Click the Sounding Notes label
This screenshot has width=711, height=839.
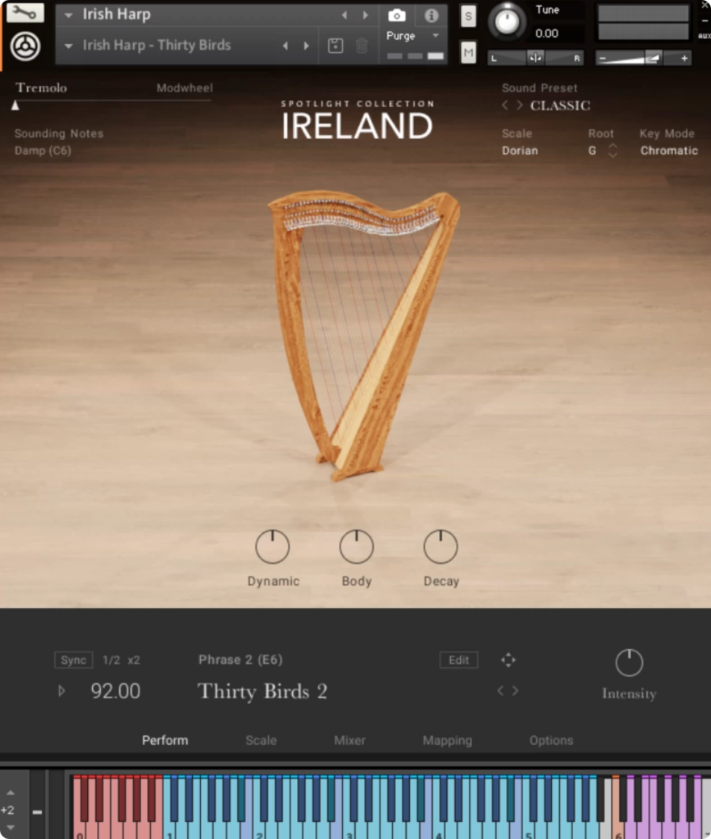[59, 133]
